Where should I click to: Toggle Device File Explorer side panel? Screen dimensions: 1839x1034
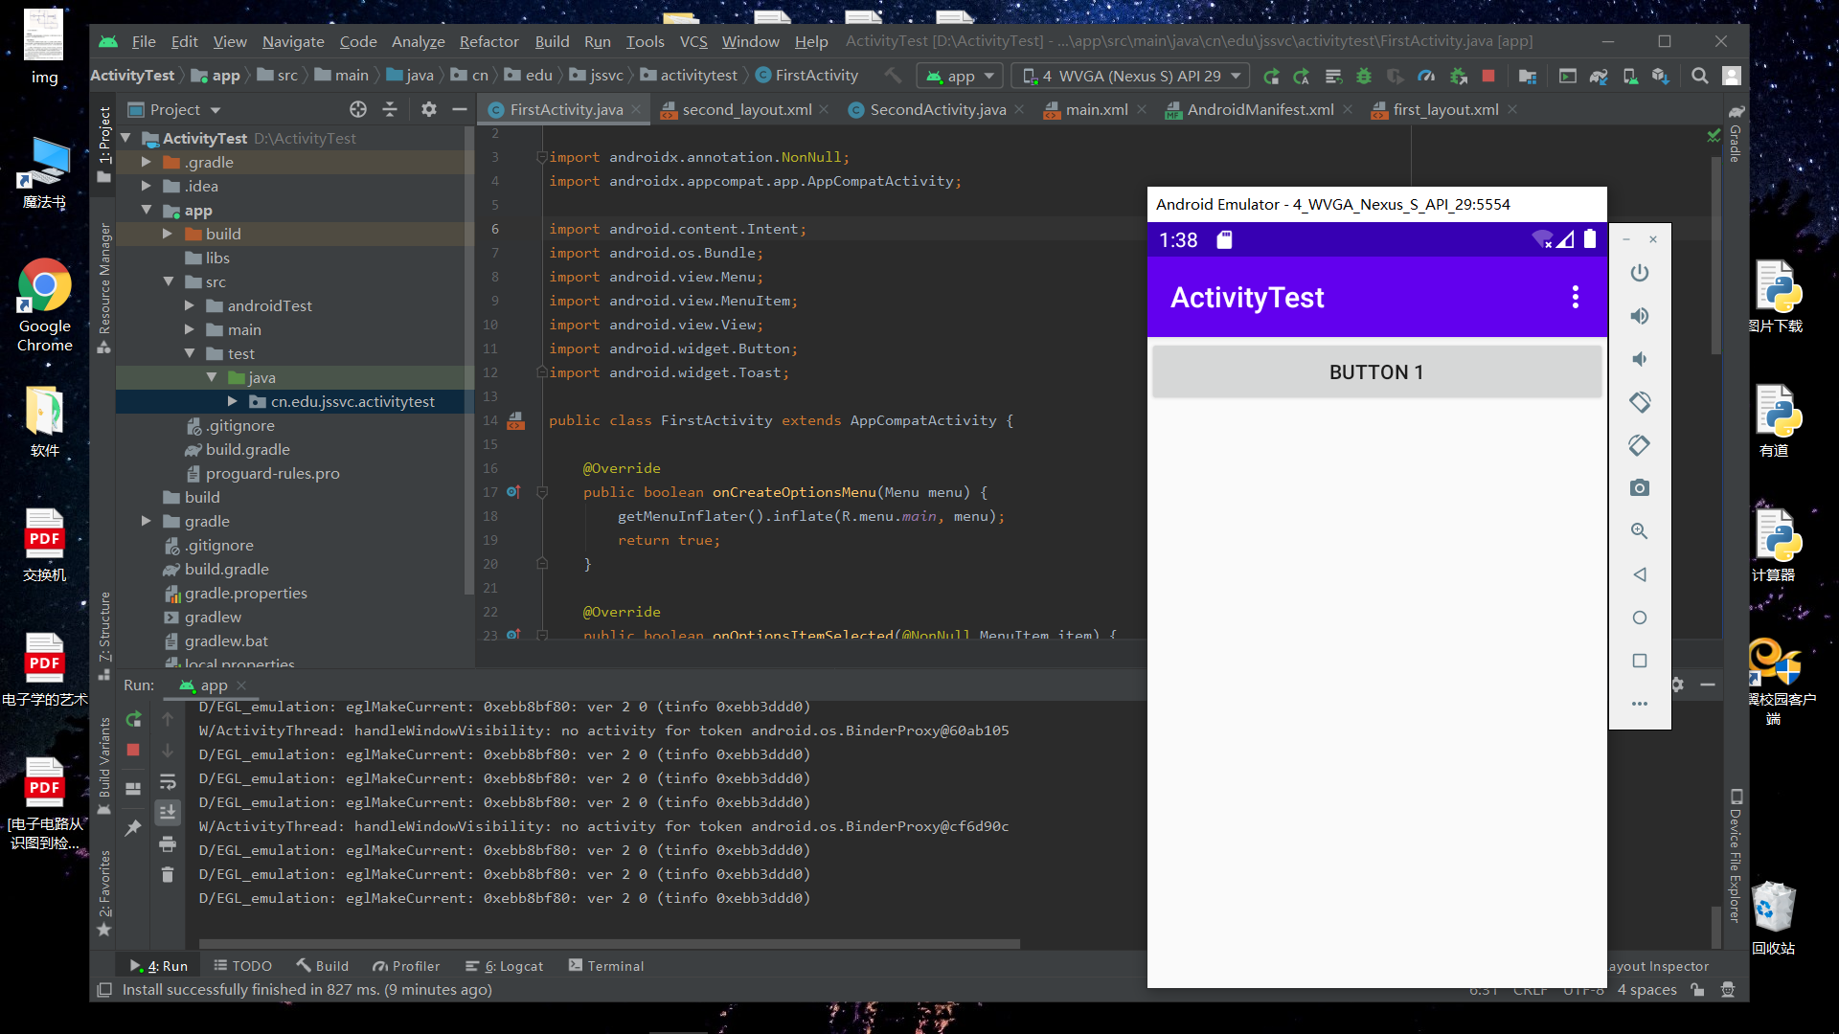pos(1736,855)
